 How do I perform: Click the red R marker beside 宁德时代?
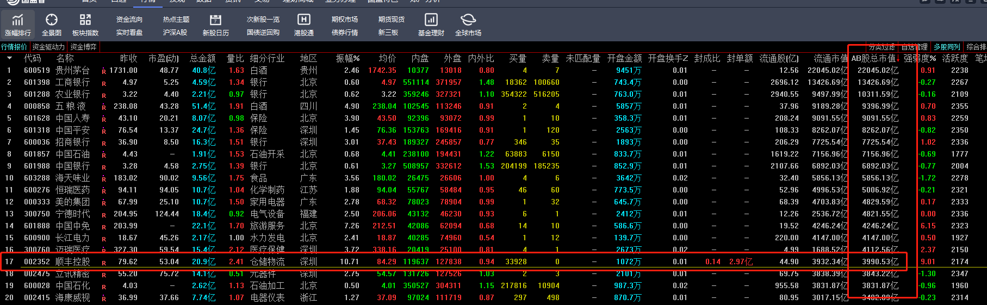[103, 215]
